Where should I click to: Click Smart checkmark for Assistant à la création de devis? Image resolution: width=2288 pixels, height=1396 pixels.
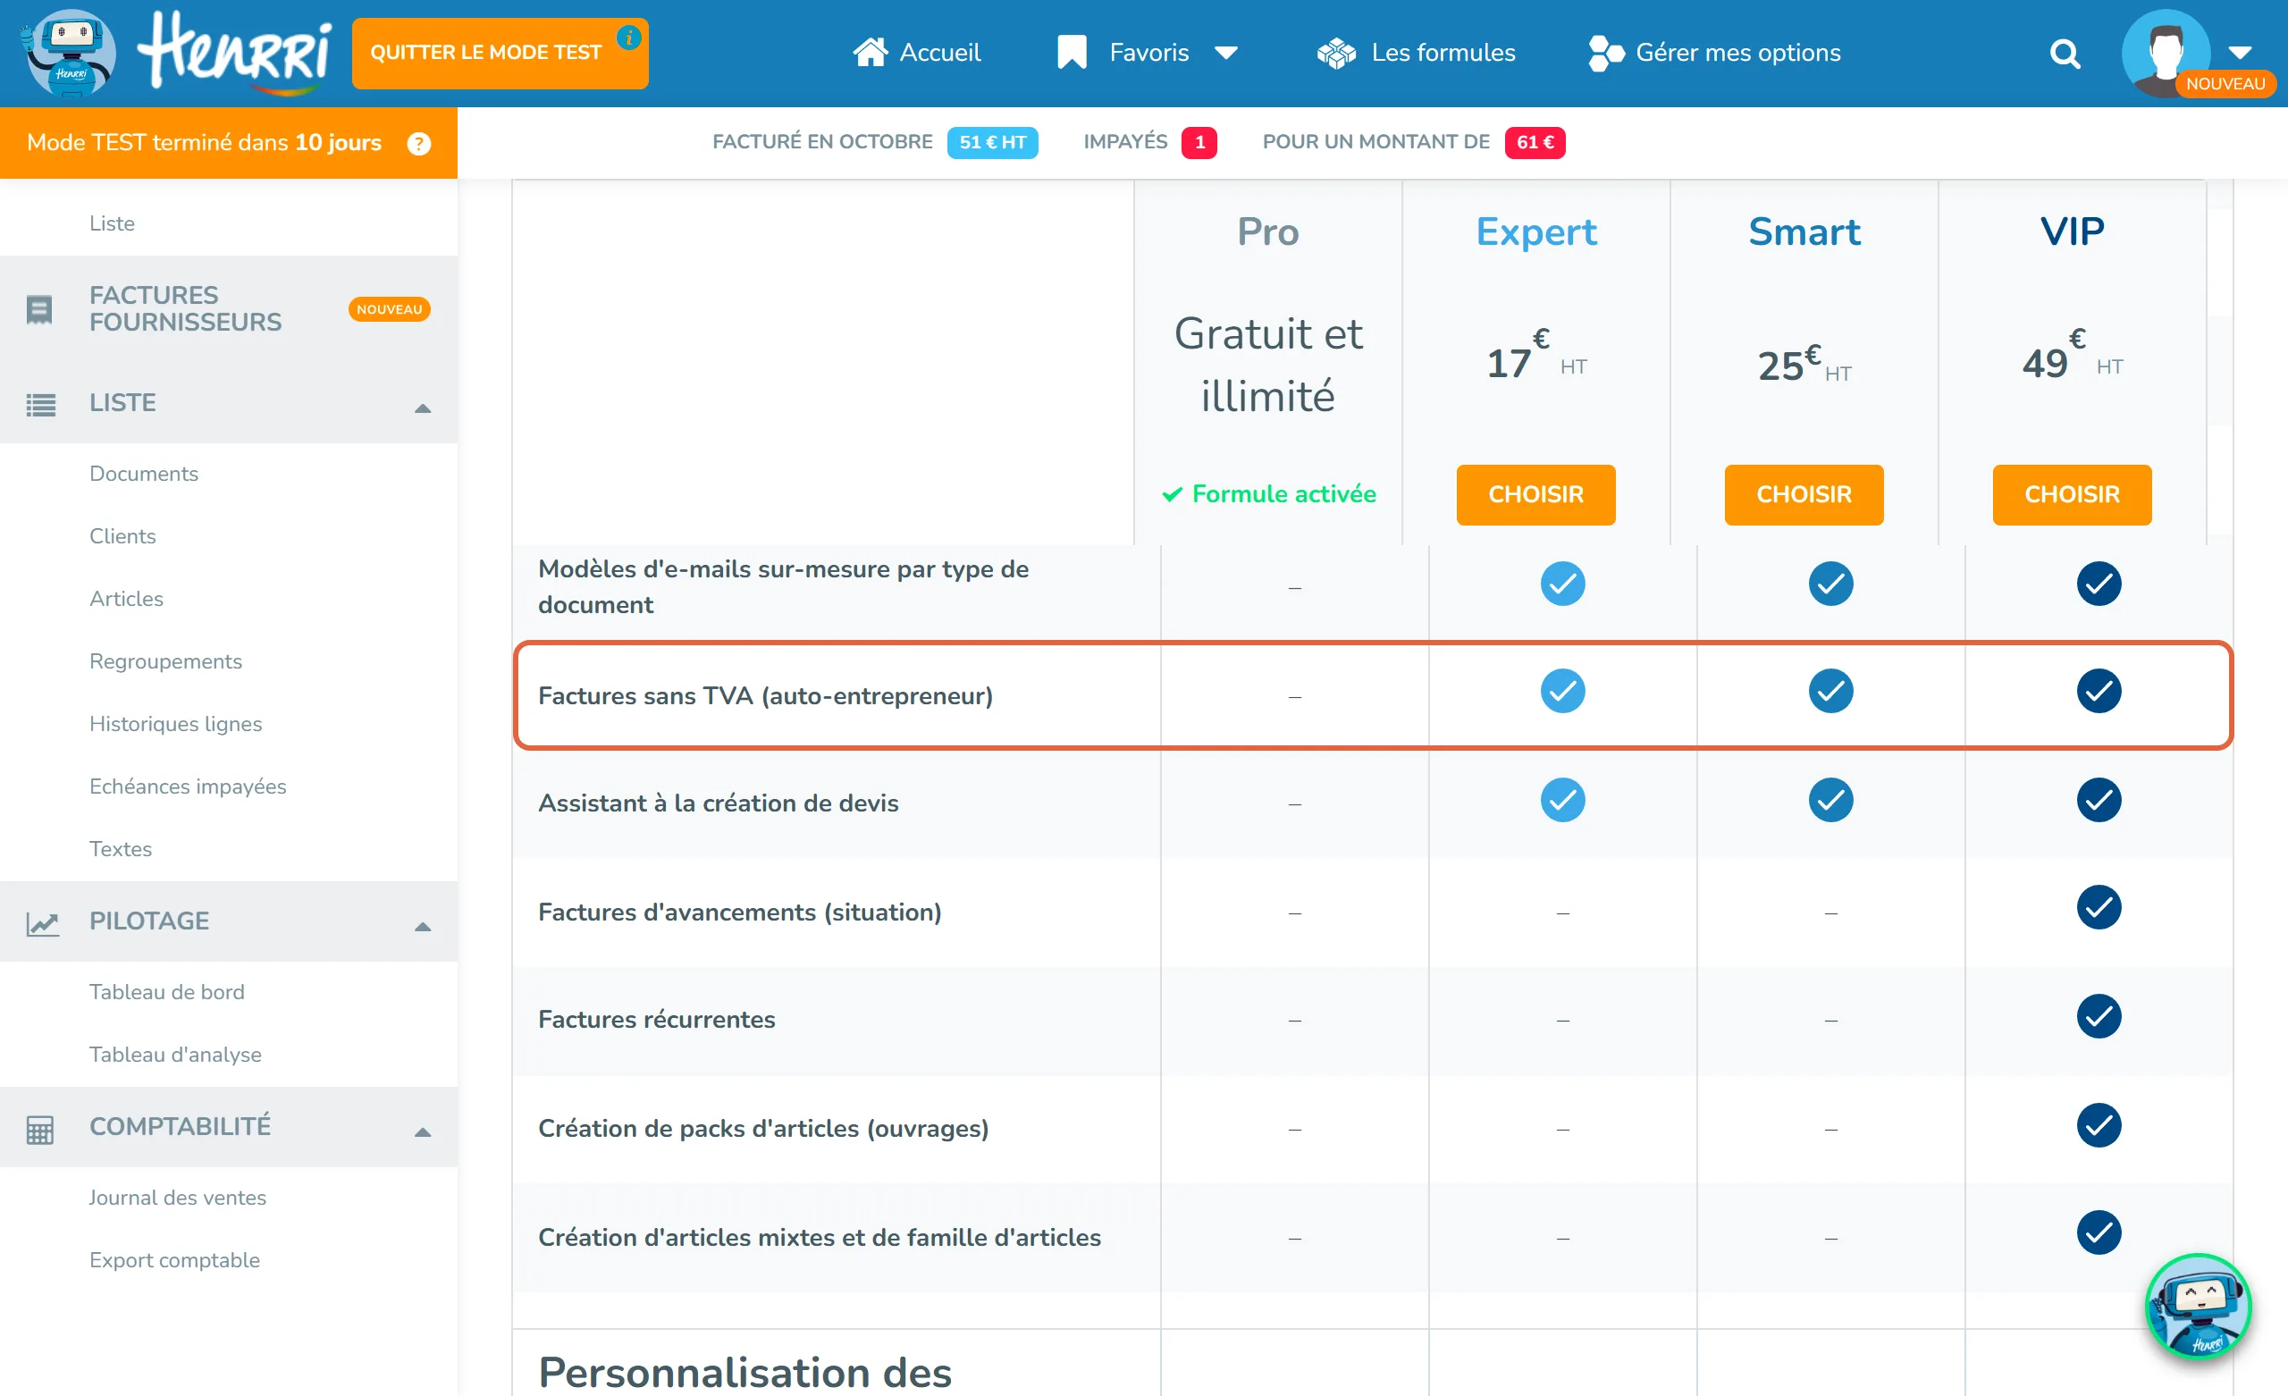pyautogui.click(x=1830, y=799)
